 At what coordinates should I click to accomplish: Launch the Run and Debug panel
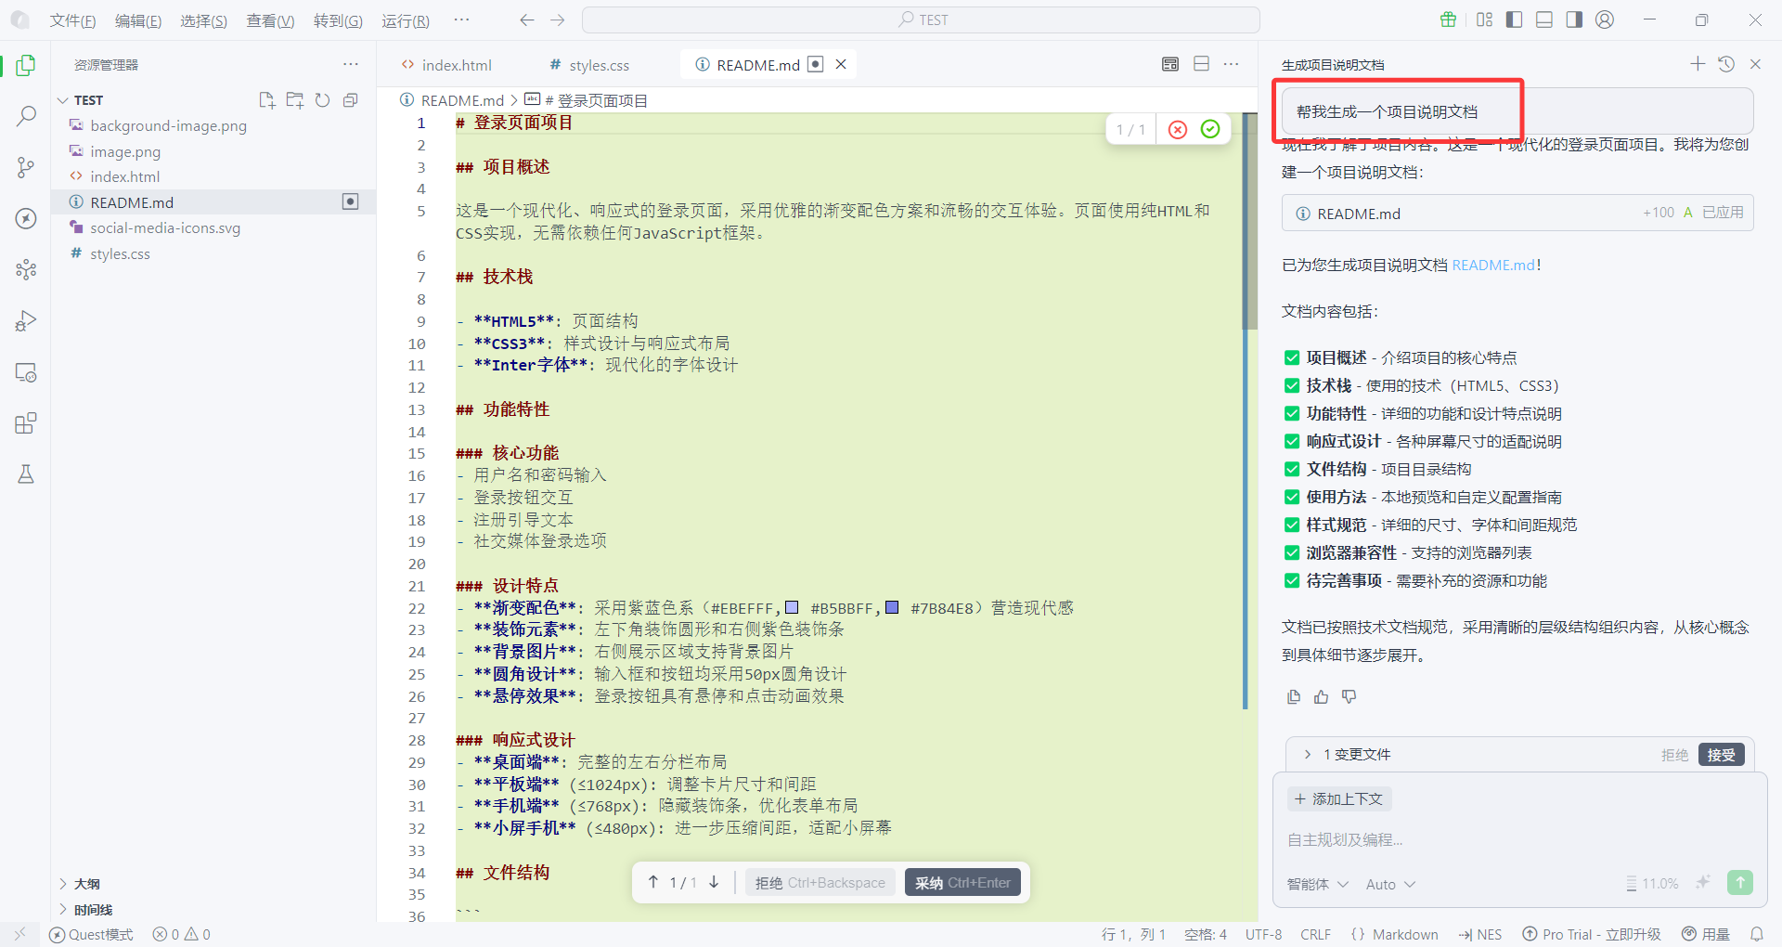25,320
